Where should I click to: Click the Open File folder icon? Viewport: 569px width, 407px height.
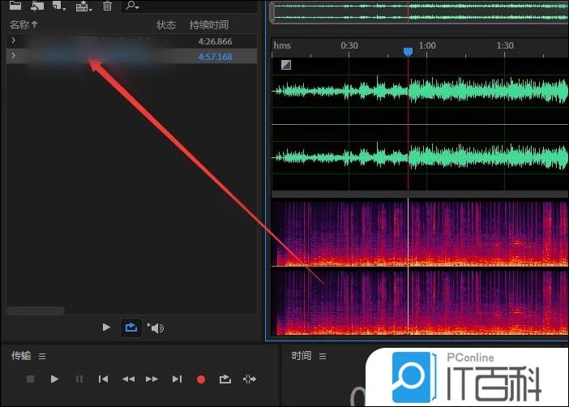pyautogui.click(x=15, y=6)
